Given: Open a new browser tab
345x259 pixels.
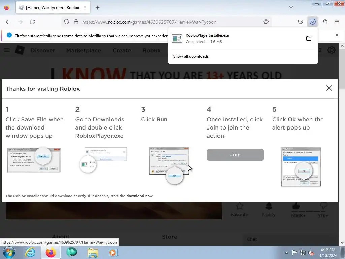Looking at the screenshot, I should pos(97,8).
